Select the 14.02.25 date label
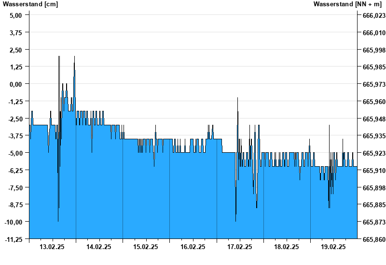The height and width of the screenshot is (265, 386). [x=99, y=247]
